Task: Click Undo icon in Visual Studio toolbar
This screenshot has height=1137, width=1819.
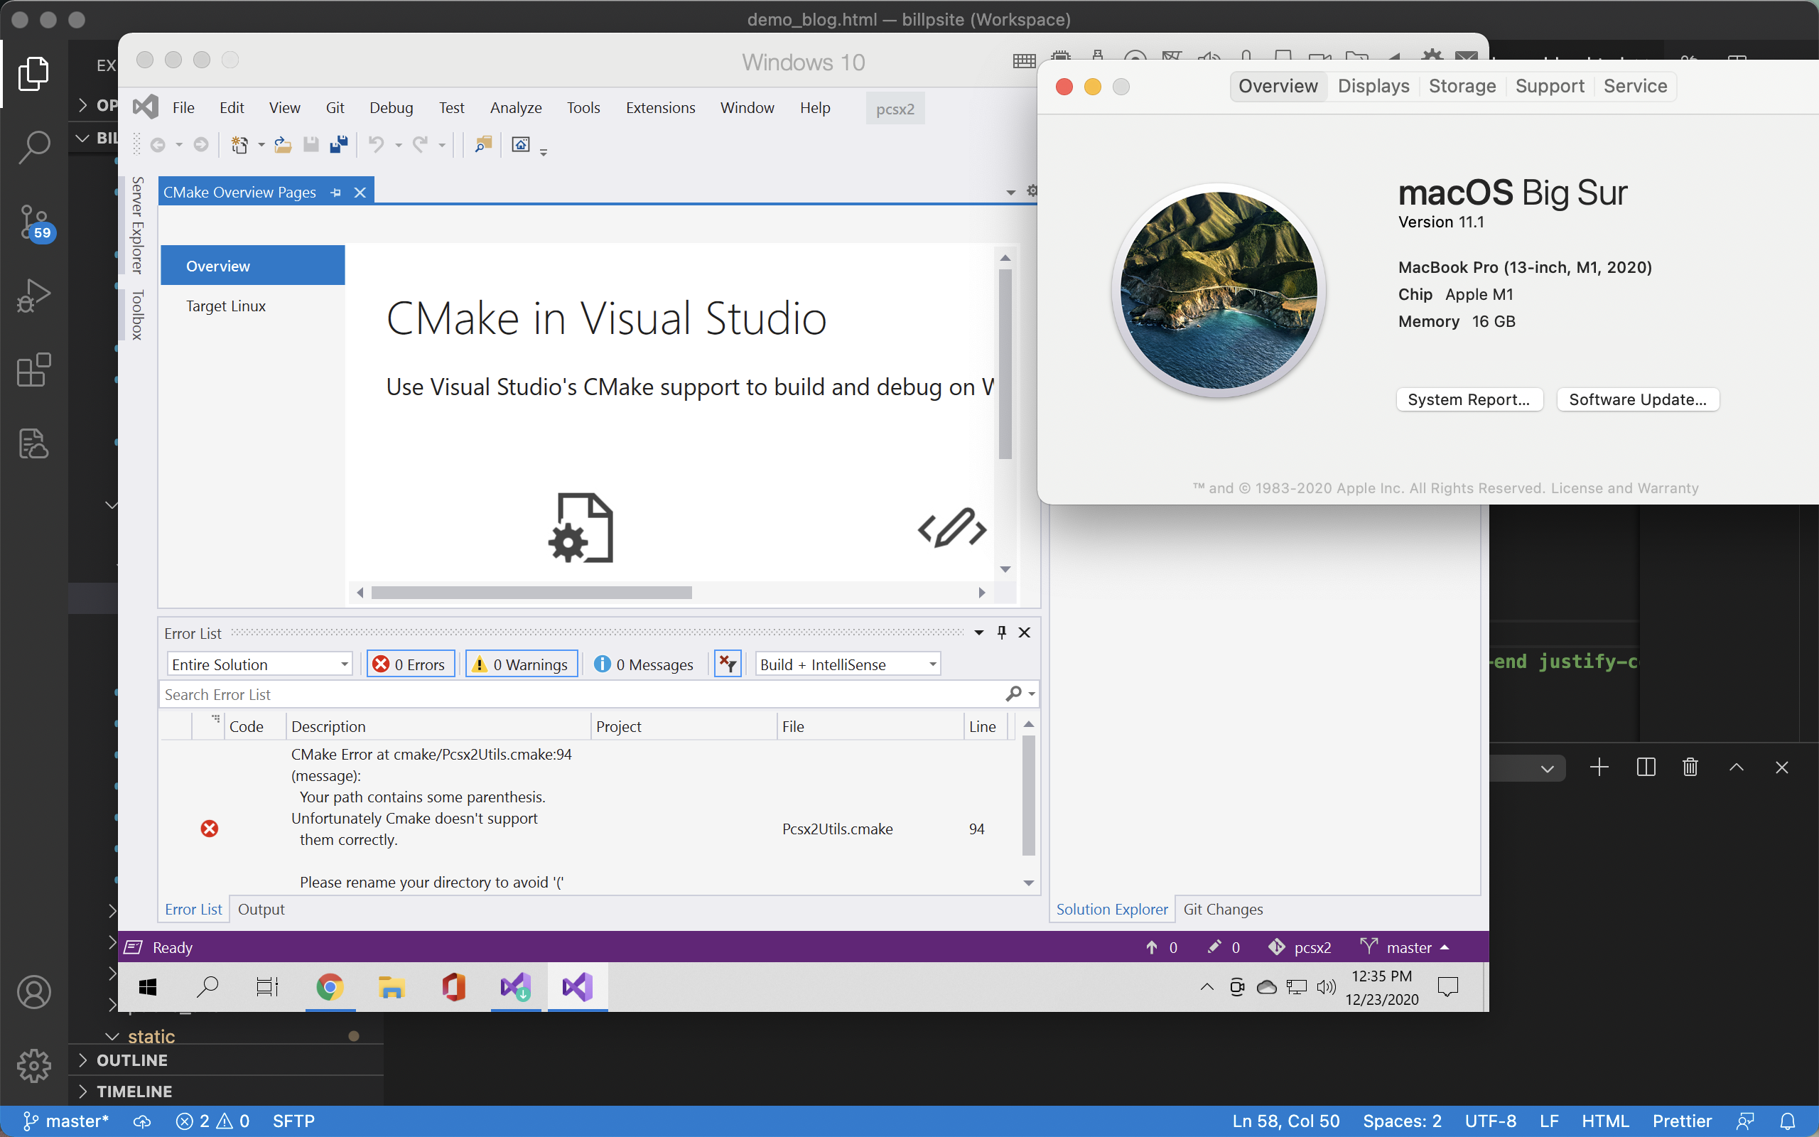Action: [377, 144]
